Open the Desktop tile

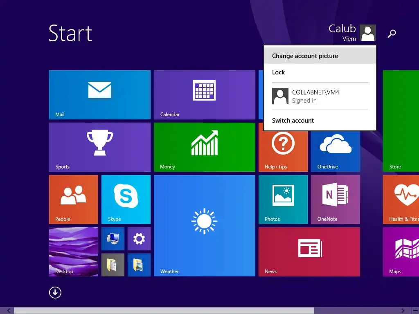pyautogui.click(x=74, y=252)
